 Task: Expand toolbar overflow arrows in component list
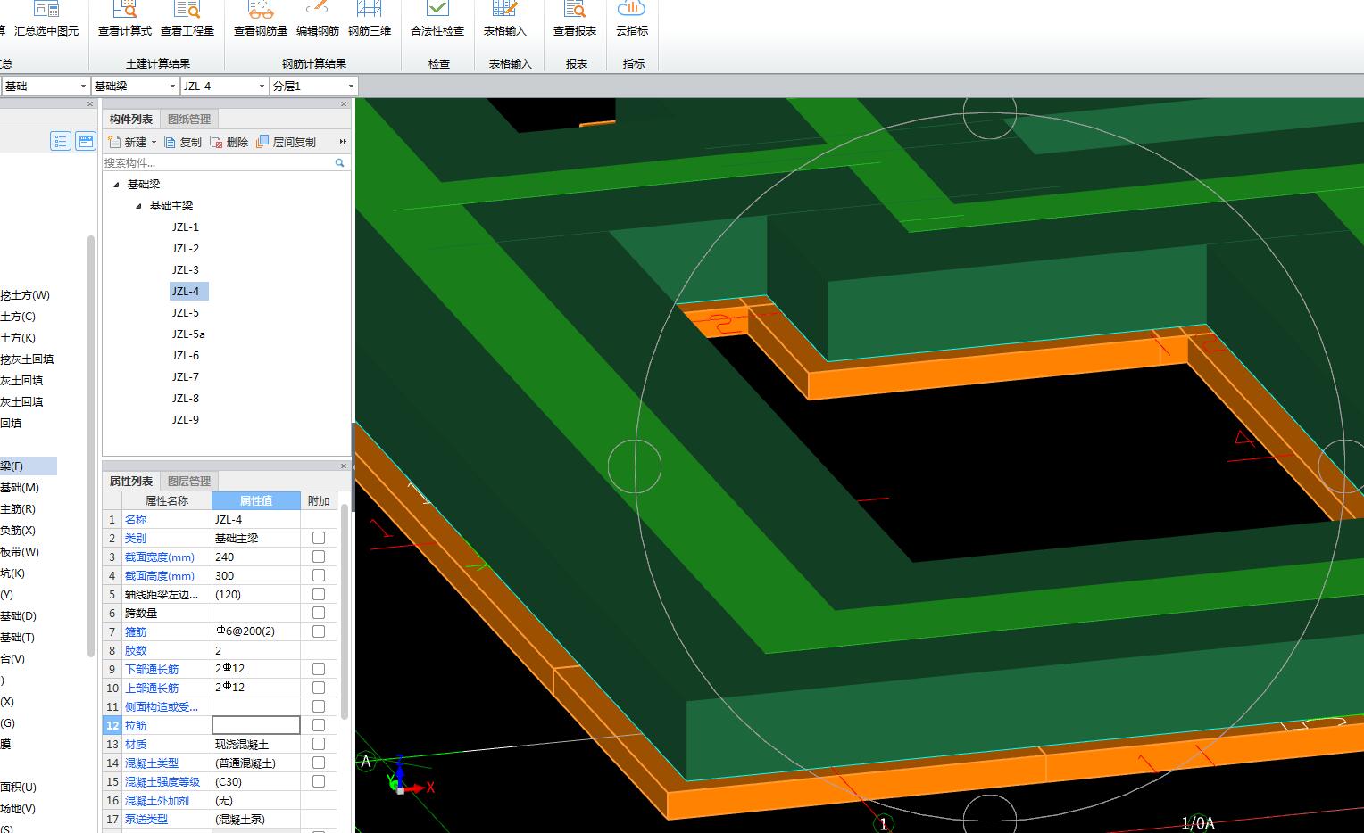(x=343, y=142)
